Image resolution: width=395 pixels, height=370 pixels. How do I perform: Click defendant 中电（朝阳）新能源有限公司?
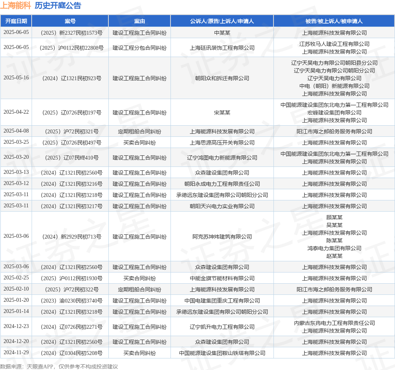[334, 86]
